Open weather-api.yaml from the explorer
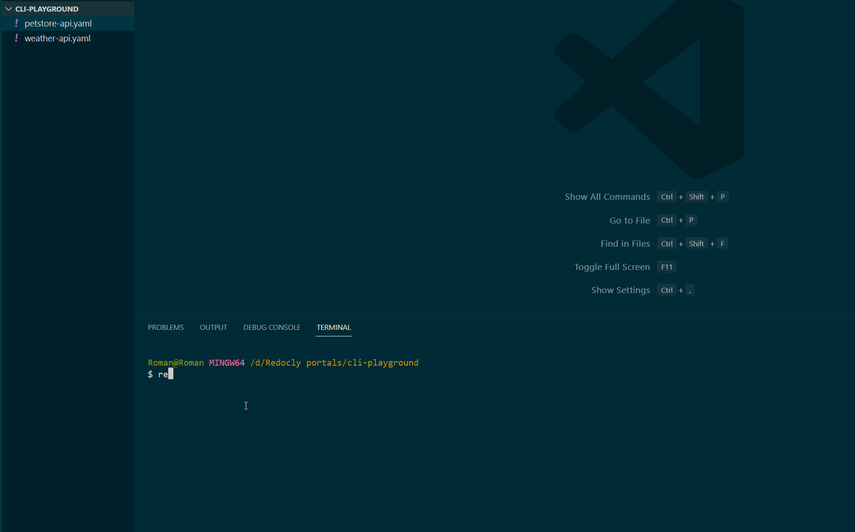 point(58,38)
